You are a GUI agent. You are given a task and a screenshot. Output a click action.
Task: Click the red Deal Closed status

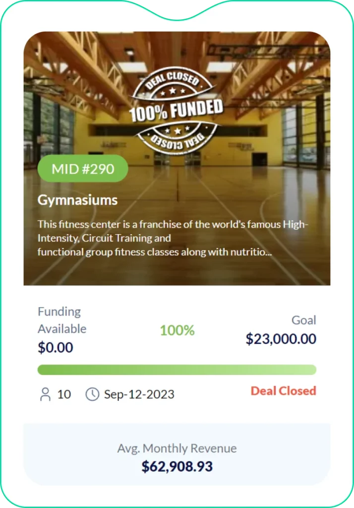point(283,391)
